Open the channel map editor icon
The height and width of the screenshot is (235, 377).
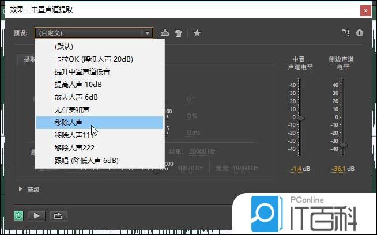point(346,33)
